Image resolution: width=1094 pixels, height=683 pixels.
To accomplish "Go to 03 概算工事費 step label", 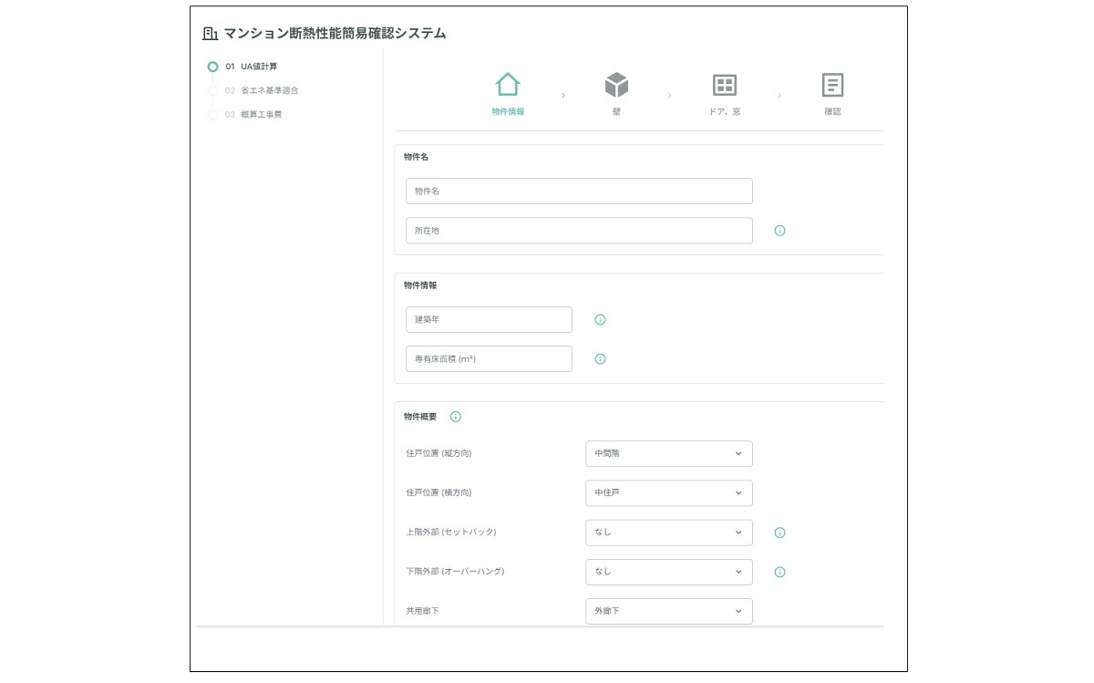I will pyautogui.click(x=253, y=115).
